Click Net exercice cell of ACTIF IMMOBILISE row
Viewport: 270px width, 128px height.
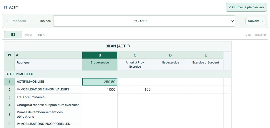tap(171, 82)
